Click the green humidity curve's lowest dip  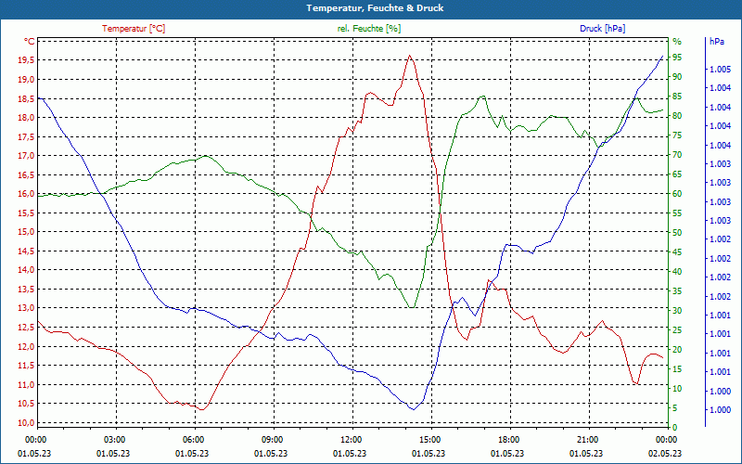tap(411, 308)
